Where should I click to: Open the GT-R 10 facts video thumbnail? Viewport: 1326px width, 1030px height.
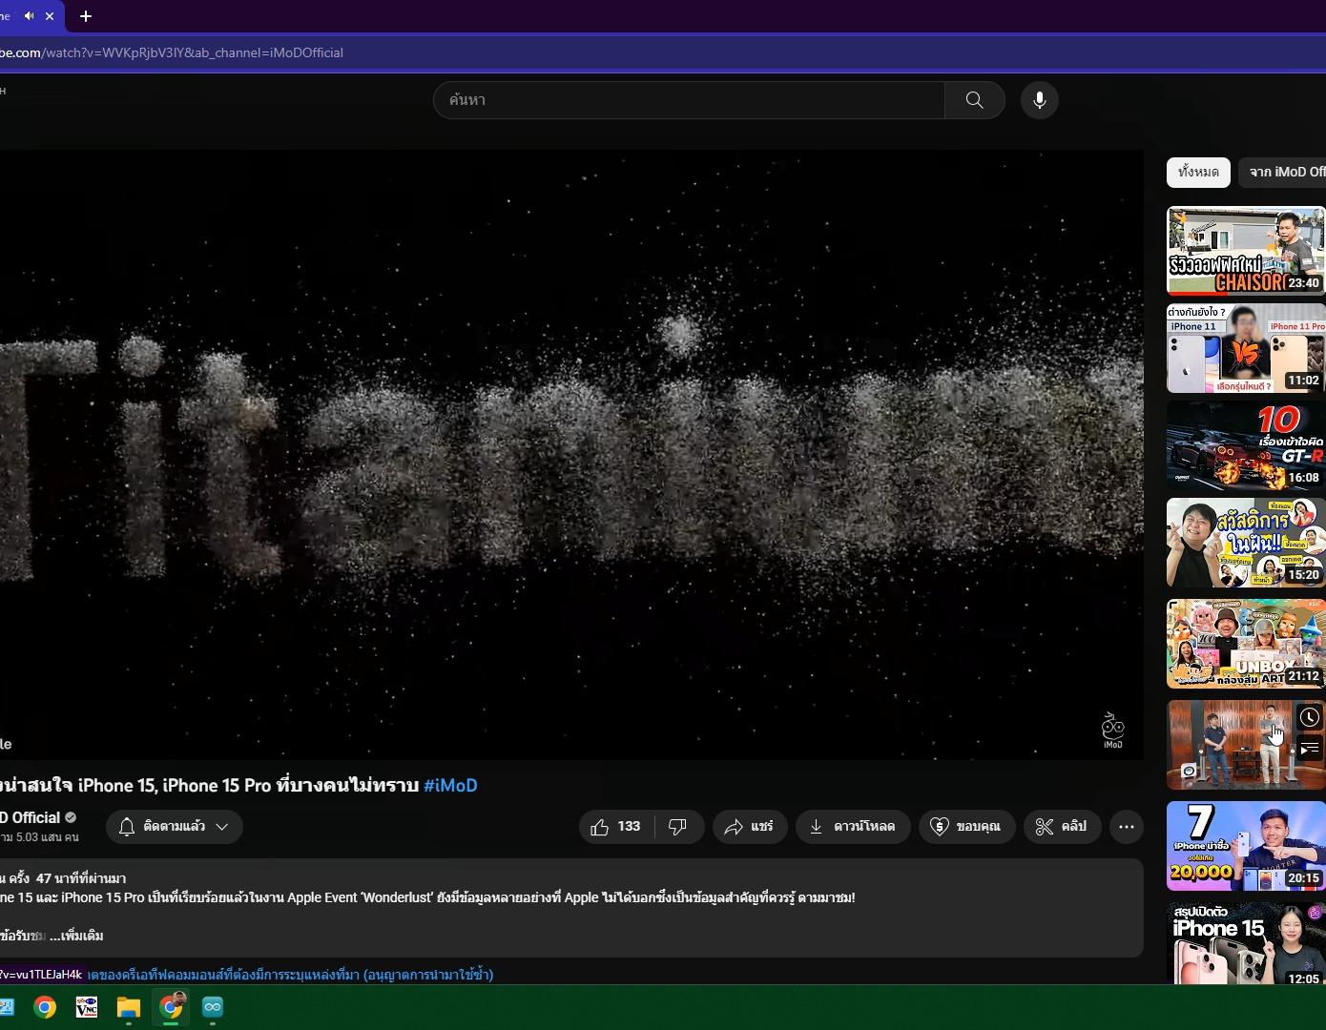1246,445
